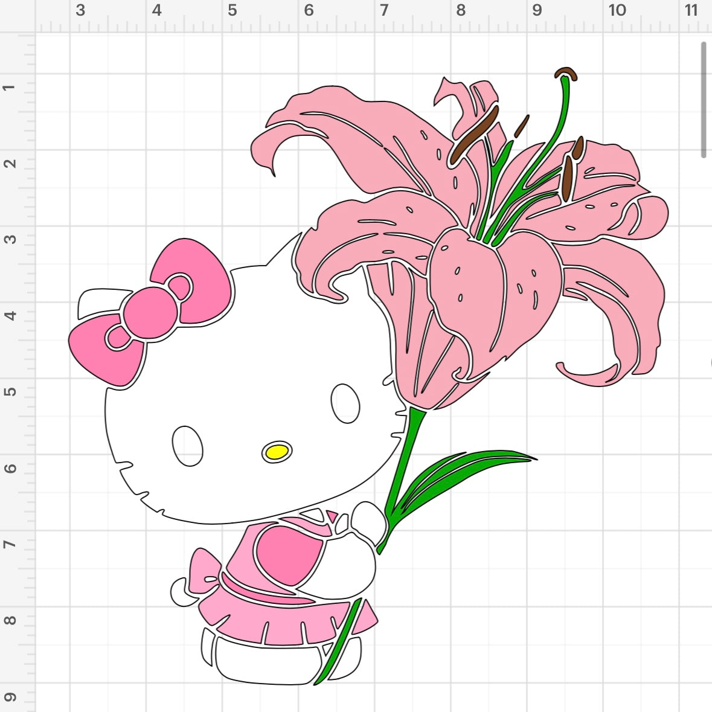Click the vertical scrollbar on the right edge

[704, 100]
